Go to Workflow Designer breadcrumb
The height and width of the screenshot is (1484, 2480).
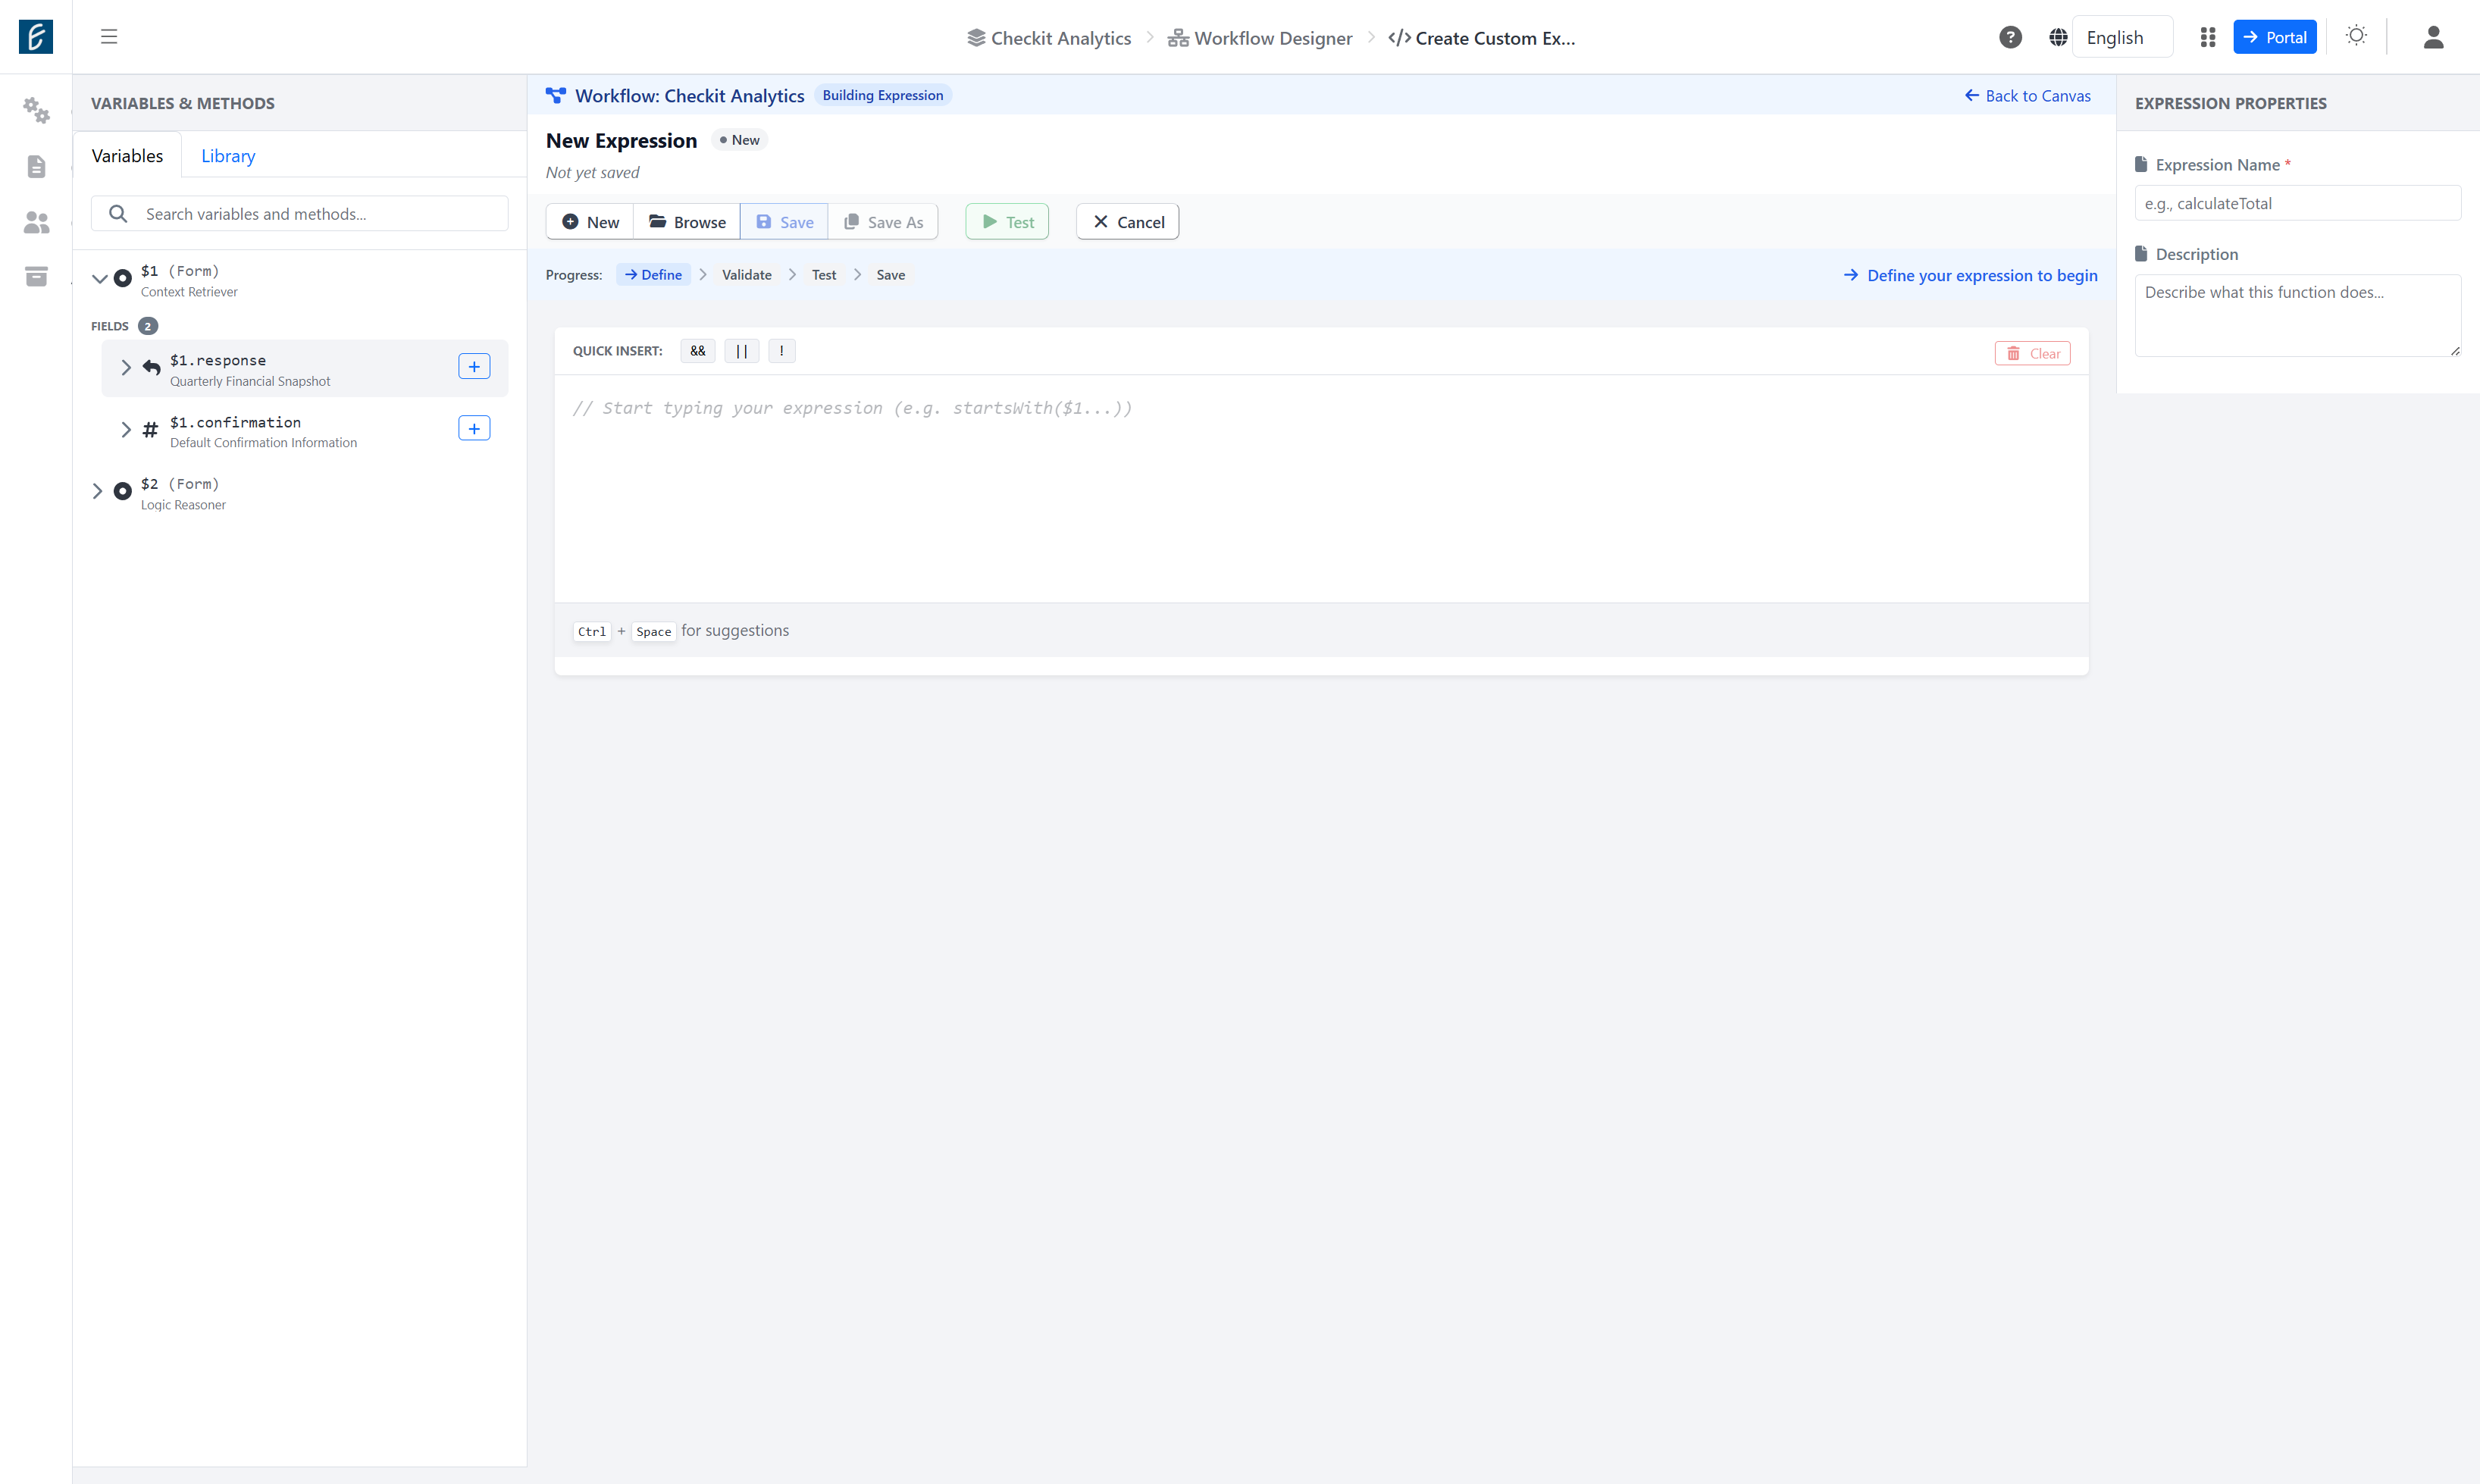[1260, 38]
